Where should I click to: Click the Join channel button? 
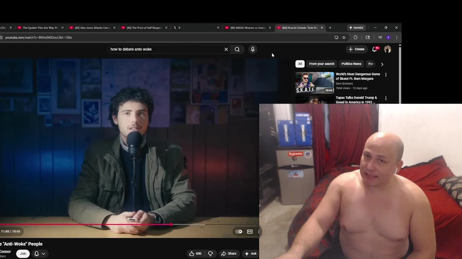coord(23,254)
